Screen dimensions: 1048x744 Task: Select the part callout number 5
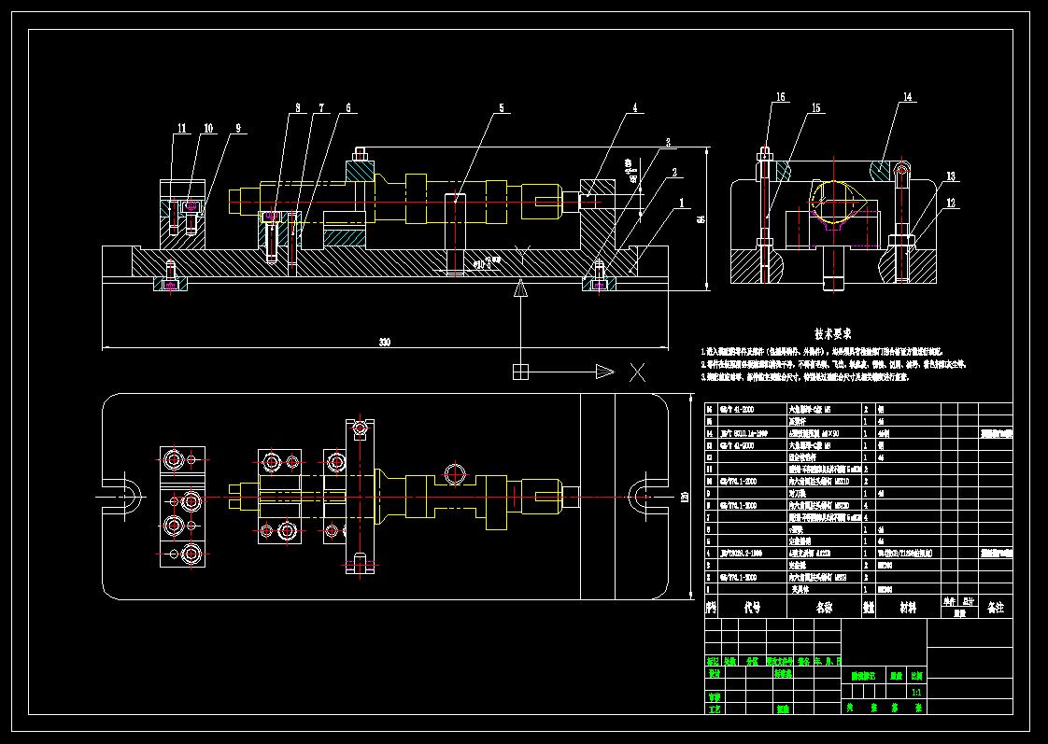[502, 107]
